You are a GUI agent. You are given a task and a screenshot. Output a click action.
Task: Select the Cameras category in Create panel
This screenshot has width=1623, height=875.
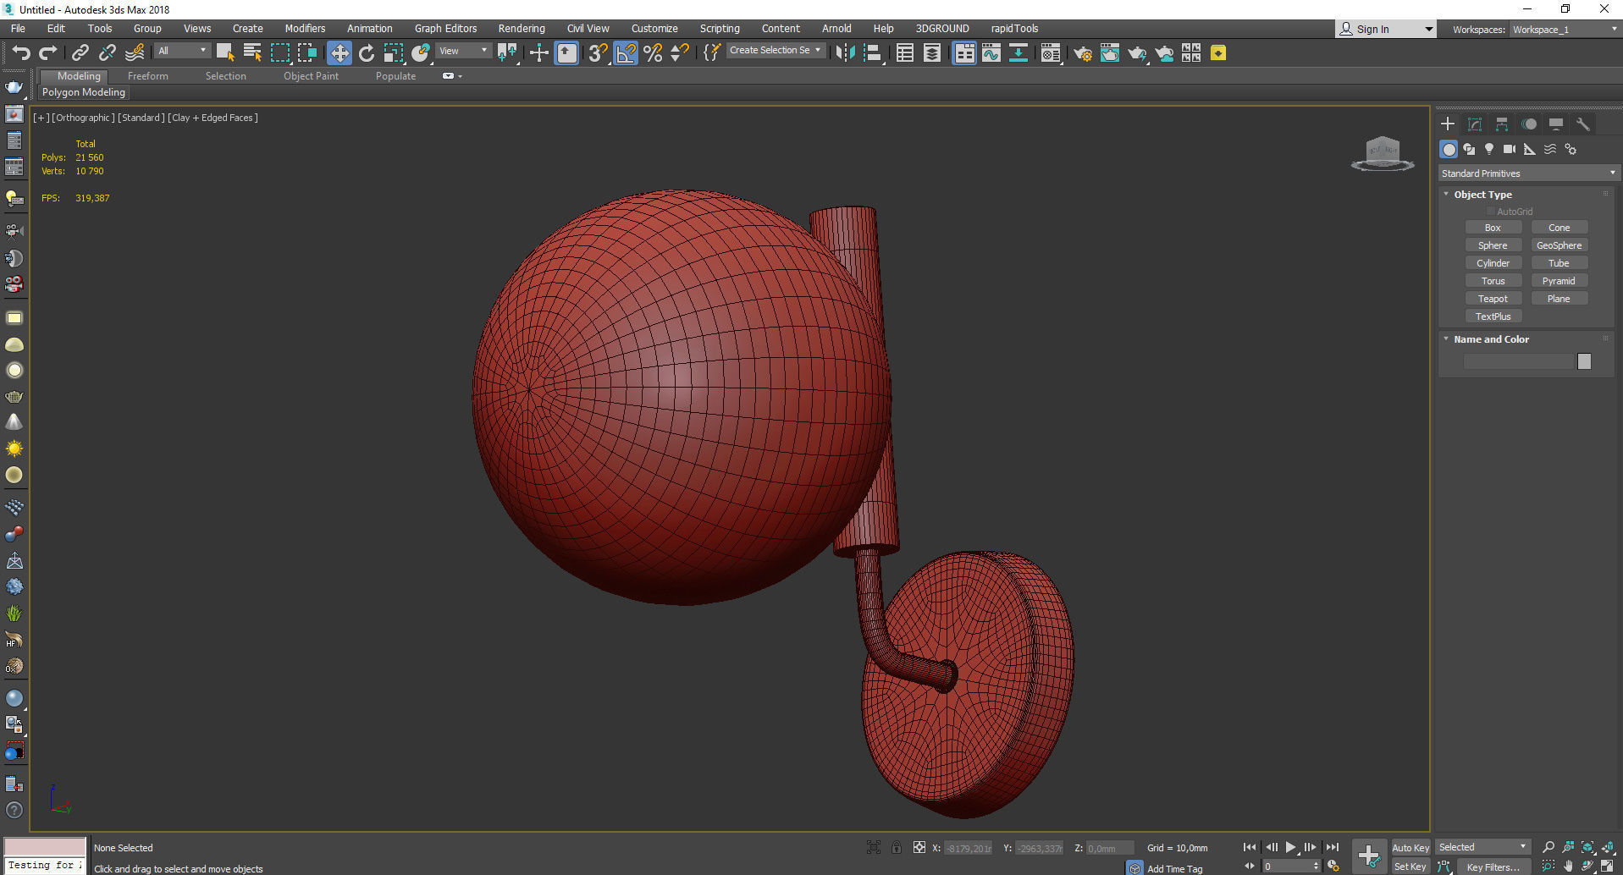(1510, 149)
